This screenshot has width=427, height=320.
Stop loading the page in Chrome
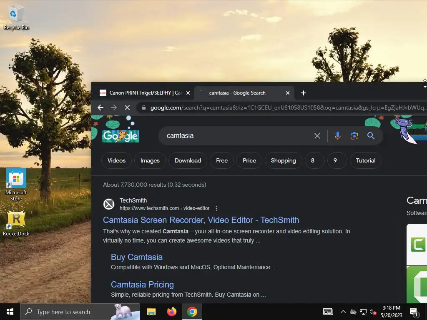click(x=127, y=107)
